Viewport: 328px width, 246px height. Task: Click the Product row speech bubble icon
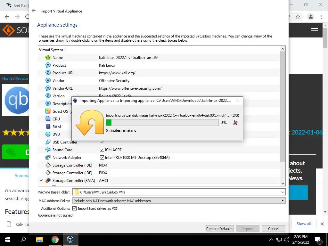click(x=48, y=65)
